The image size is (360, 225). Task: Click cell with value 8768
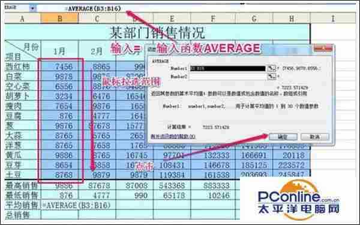point(59,175)
